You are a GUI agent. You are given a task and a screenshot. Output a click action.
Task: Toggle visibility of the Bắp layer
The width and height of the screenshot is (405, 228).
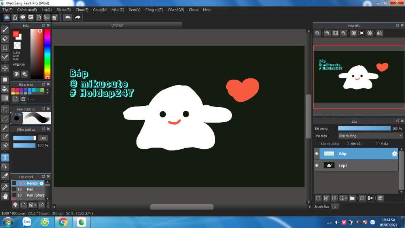[317, 154]
